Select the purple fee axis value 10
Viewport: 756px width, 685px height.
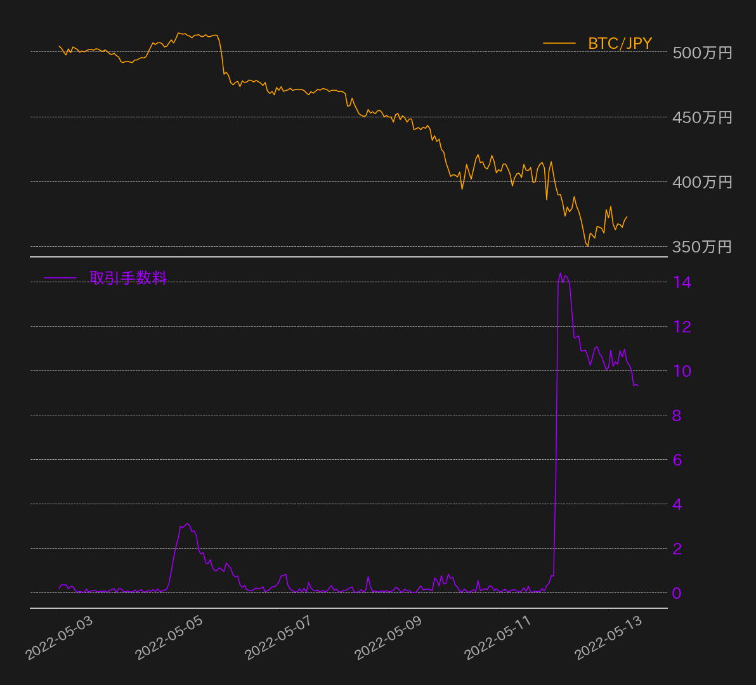tap(682, 371)
